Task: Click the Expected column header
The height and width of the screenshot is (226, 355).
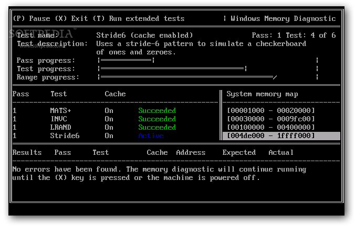Action: coord(239,153)
